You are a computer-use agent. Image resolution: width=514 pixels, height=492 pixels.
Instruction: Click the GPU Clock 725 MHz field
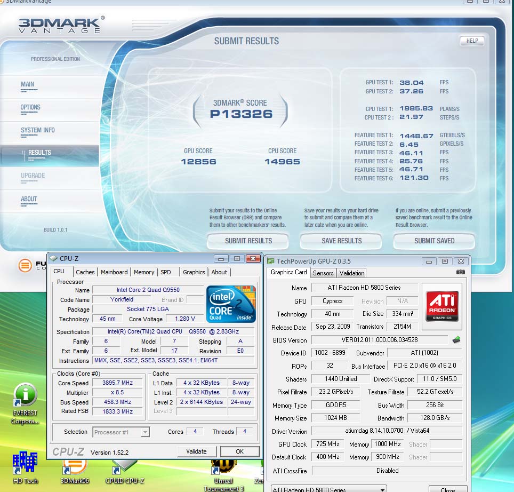[327, 444]
